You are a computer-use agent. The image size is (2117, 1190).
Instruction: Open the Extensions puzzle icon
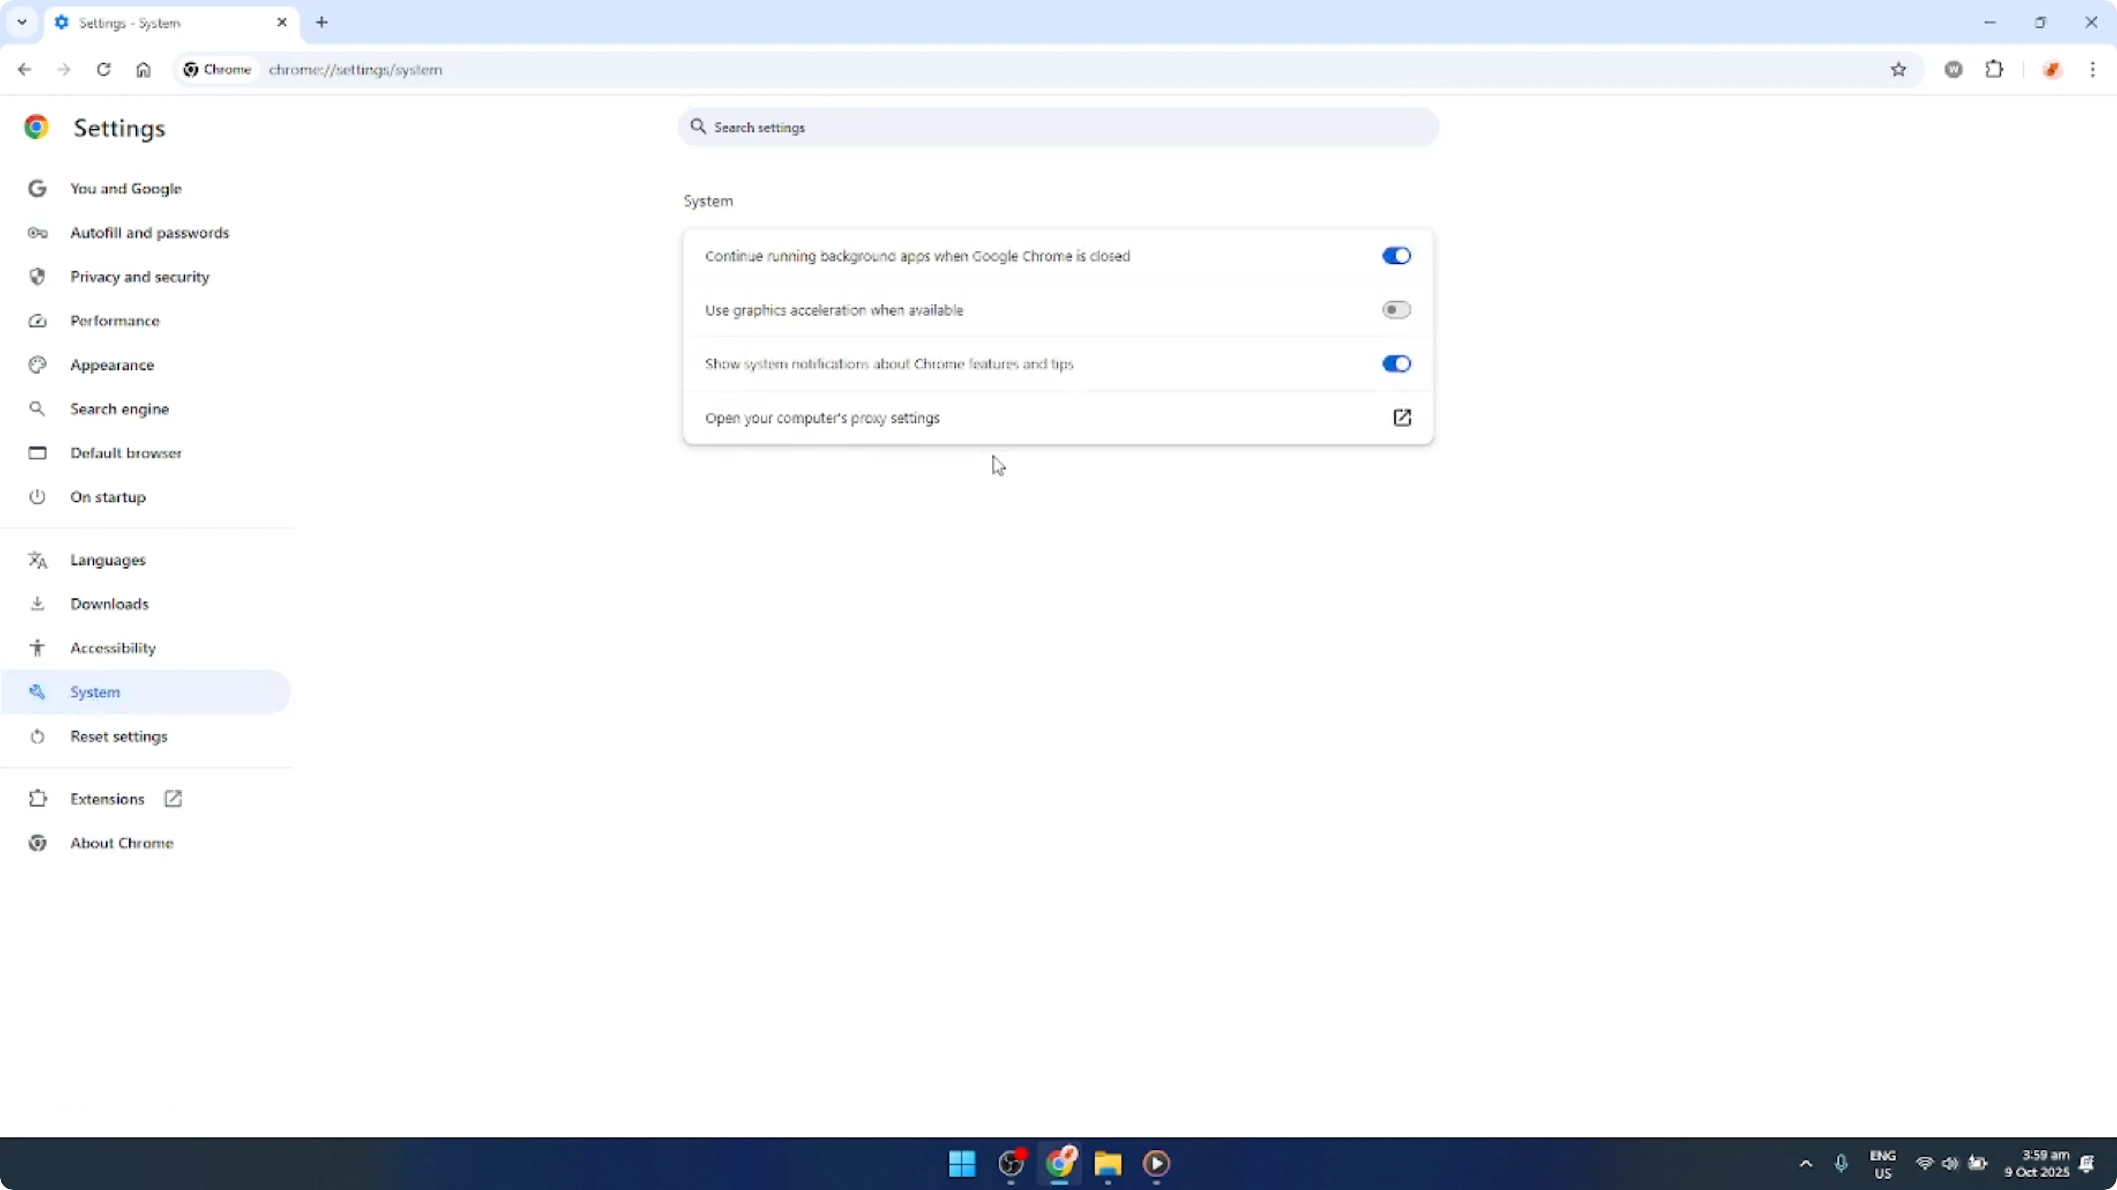click(x=1996, y=70)
